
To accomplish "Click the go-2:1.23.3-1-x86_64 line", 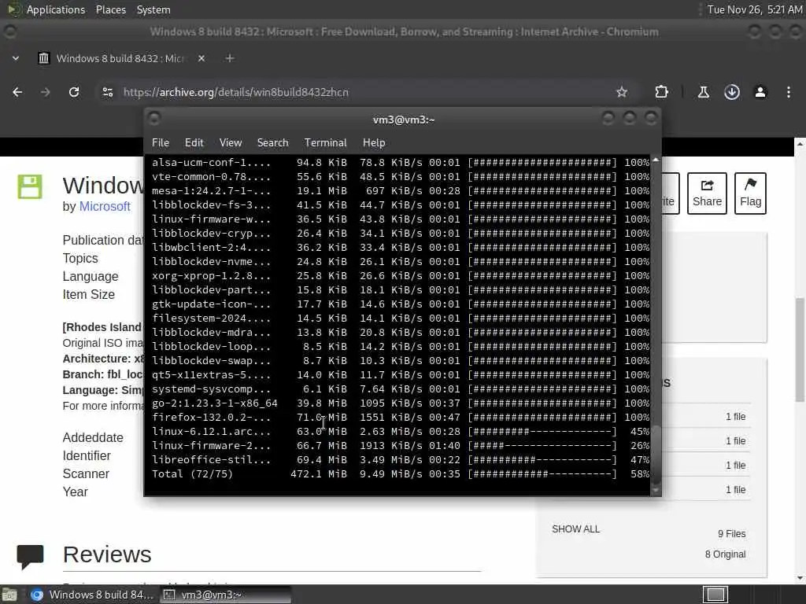I will pyautogui.click(x=401, y=403).
